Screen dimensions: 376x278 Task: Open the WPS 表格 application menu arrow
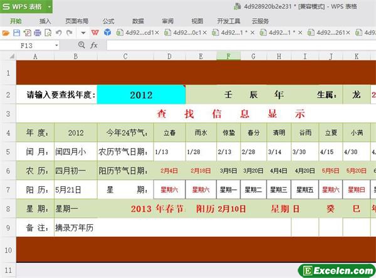click(x=49, y=7)
